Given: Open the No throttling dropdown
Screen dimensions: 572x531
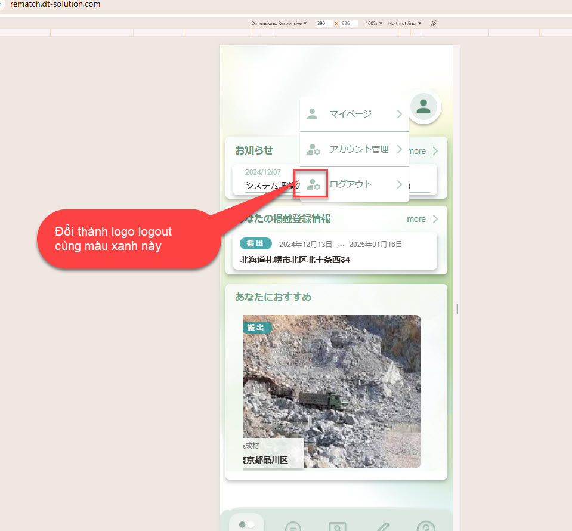Looking at the screenshot, I should [404, 23].
